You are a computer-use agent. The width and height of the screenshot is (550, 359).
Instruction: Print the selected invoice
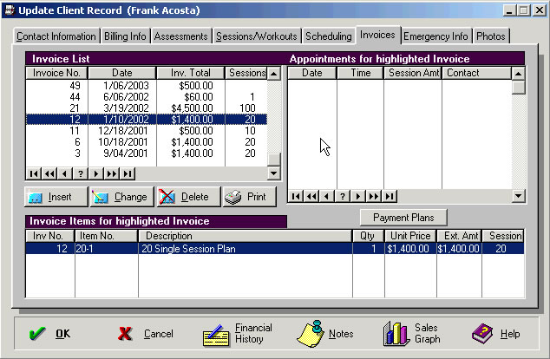(248, 197)
